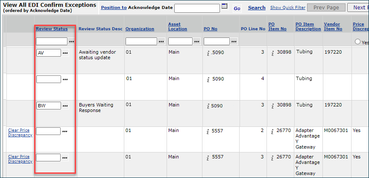The height and width of the screenshot is (178, 369).
Task: Click the Acknowledge Date input field
Action: [197, 8]
